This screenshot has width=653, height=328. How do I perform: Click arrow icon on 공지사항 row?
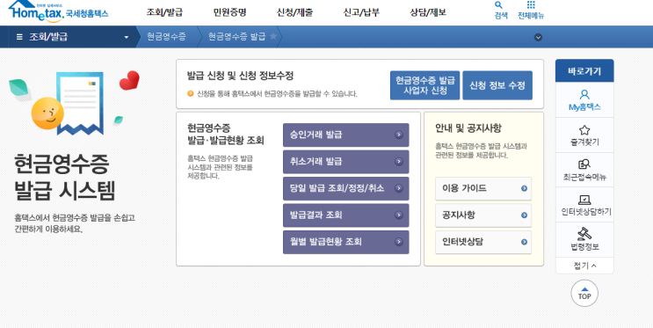pos(524,215)
